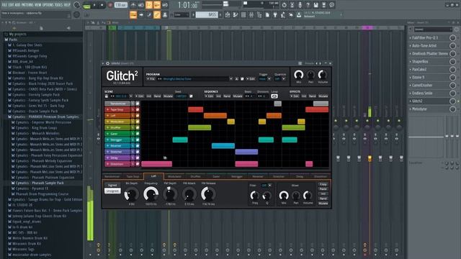
Task: Open the TOOLS menu
Action: [59, 5]
